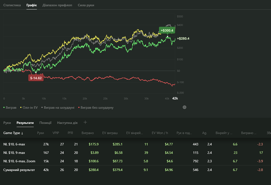Select the Сила руки tab
The image size is (271, 185).
click(86, 5)
